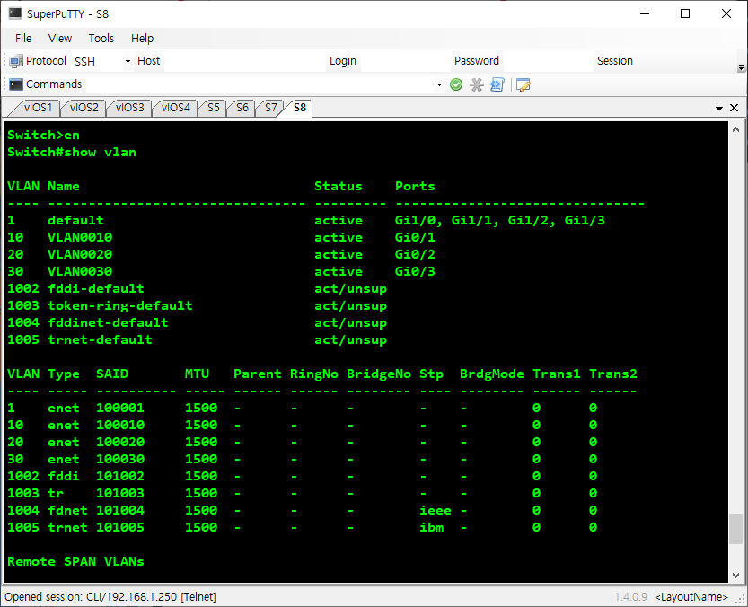Click version '1.4.0.9' in status bar

pos(630,596)
